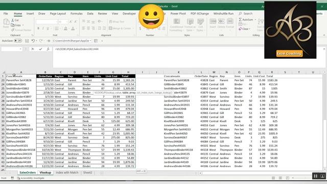Viewport: 327px width, 184px height.
Task: Open AutoSum dropdown arrow
Action: (255, 19)
